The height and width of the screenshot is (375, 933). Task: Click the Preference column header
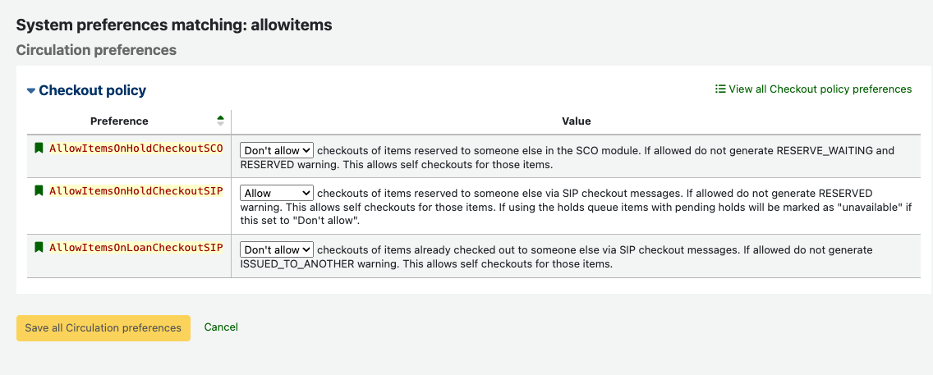119,121
